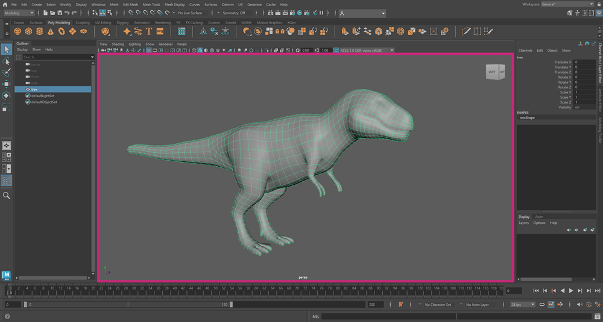This screenshot has height=322, width=603.
Task: Click the polygon cylinder shelf icon
Action: pyautogui.click(x=40, y=31)
